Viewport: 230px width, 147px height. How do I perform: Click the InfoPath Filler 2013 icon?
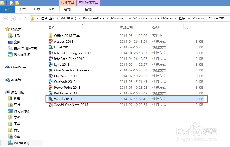pyautogui.click(x=51, y=59)
